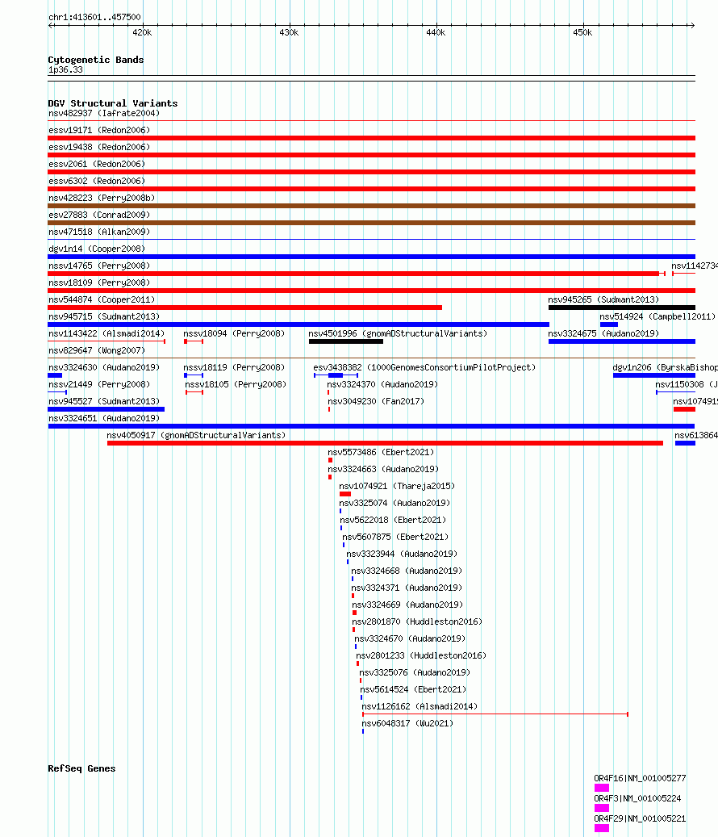This screenshot has height=837, width=718.
Task: Click the blue esv3438382 variant glyph
Action: [x=336, y=375]
